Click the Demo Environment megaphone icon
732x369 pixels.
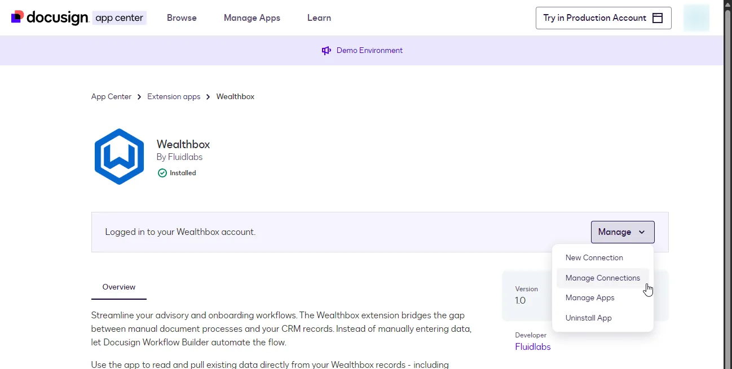click(x=326, y=51)
